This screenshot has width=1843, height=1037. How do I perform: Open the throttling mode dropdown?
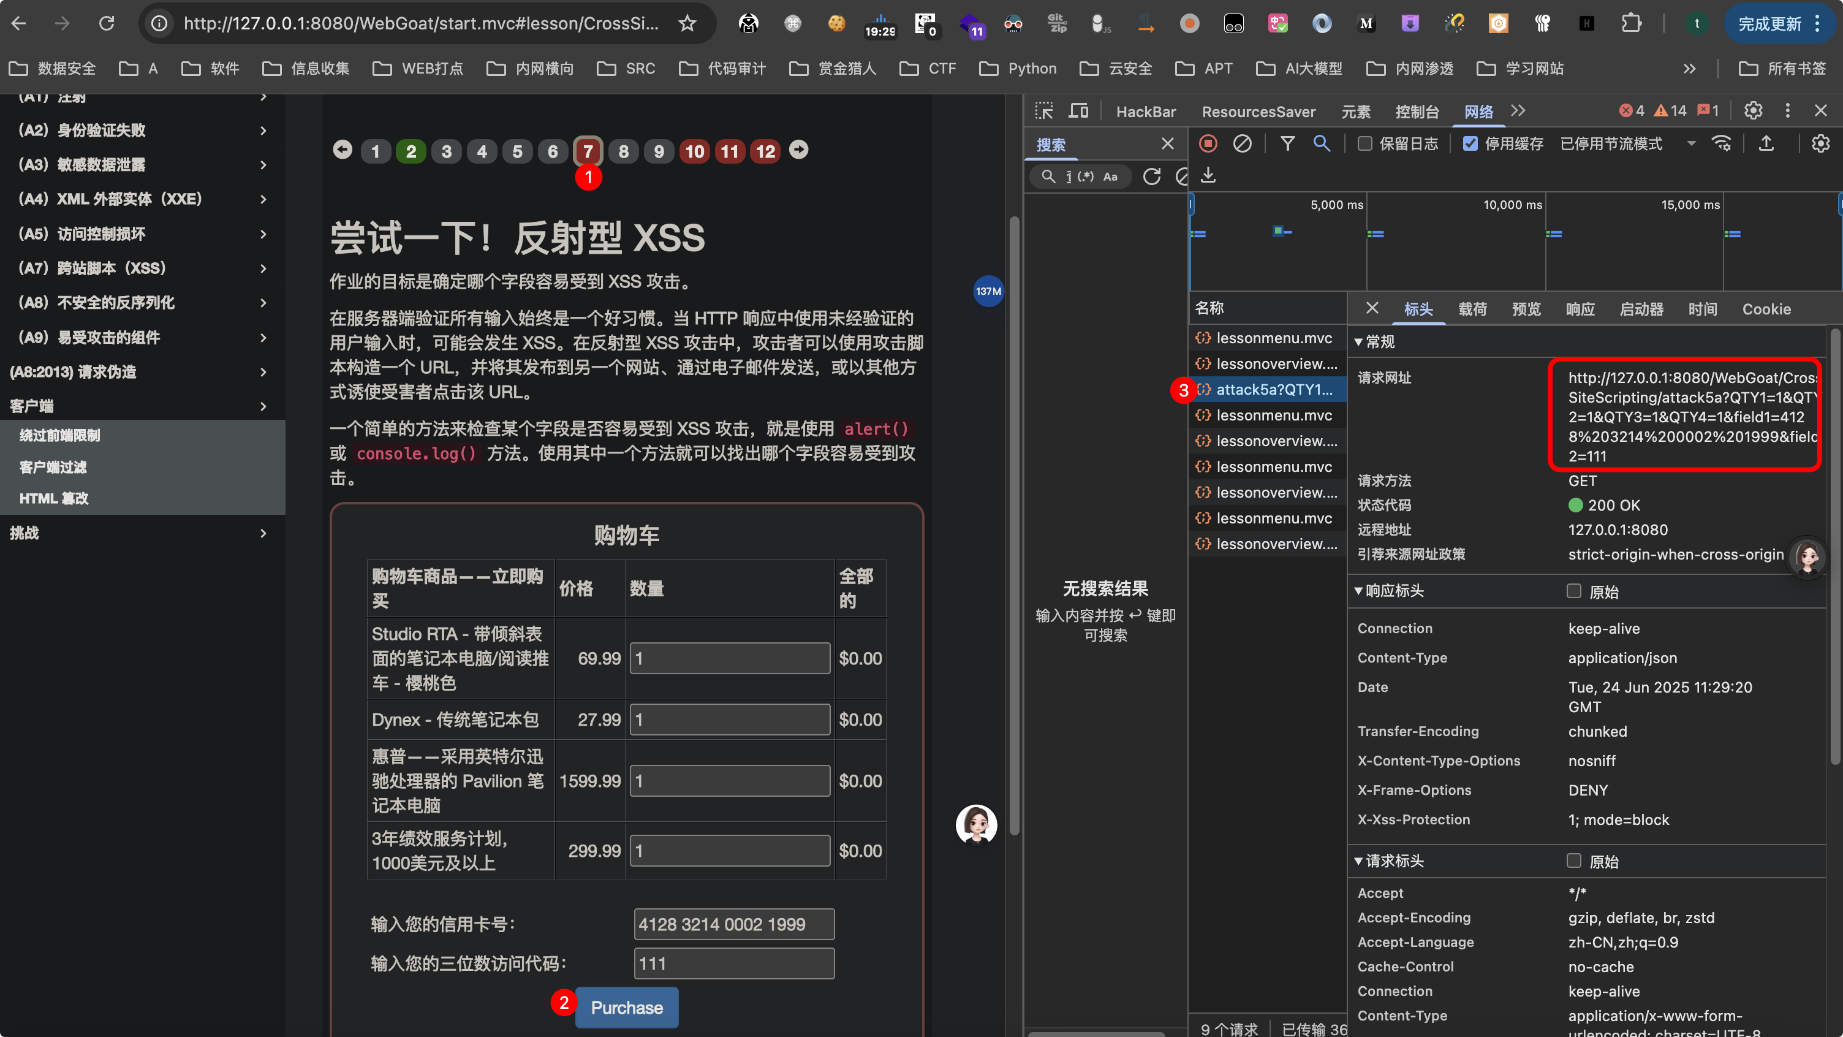point(1628,144)
